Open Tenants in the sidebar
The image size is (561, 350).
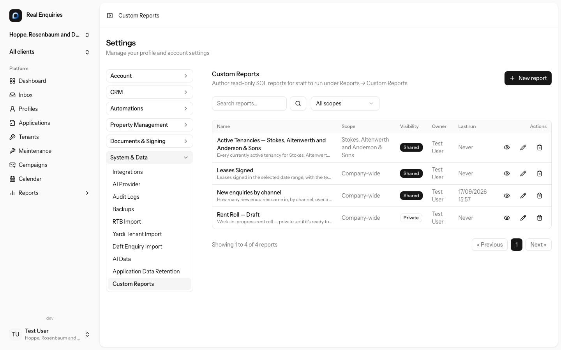(50, 137)
